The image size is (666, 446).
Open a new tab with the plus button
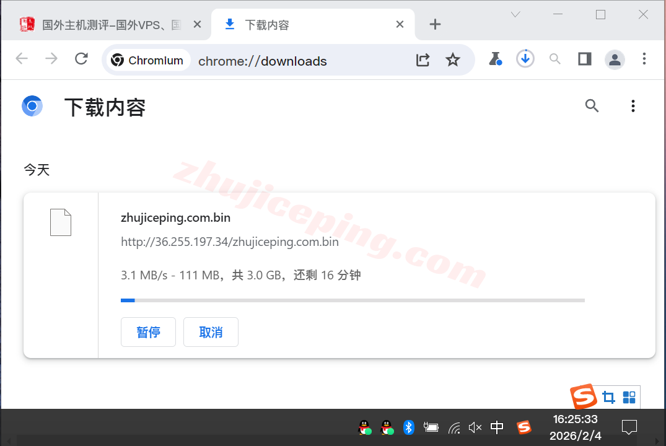pos(435,24)
